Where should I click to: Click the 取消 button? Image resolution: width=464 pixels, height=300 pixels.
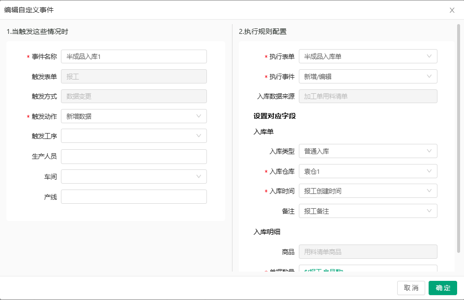(x=411, y=288)
